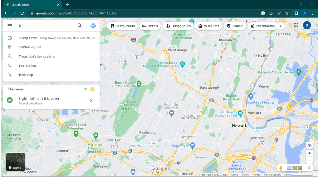Select the Restaurants category chip
The image size is (318, 177).
(x=122, y=26)
